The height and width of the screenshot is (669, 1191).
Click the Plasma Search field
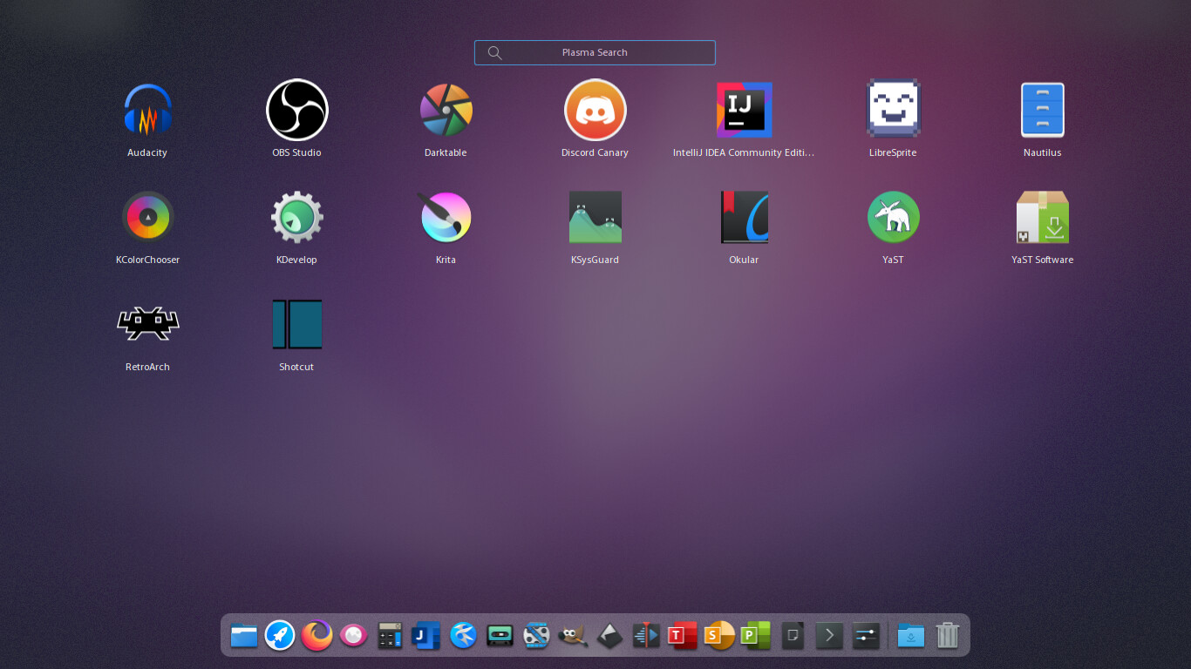595,52
